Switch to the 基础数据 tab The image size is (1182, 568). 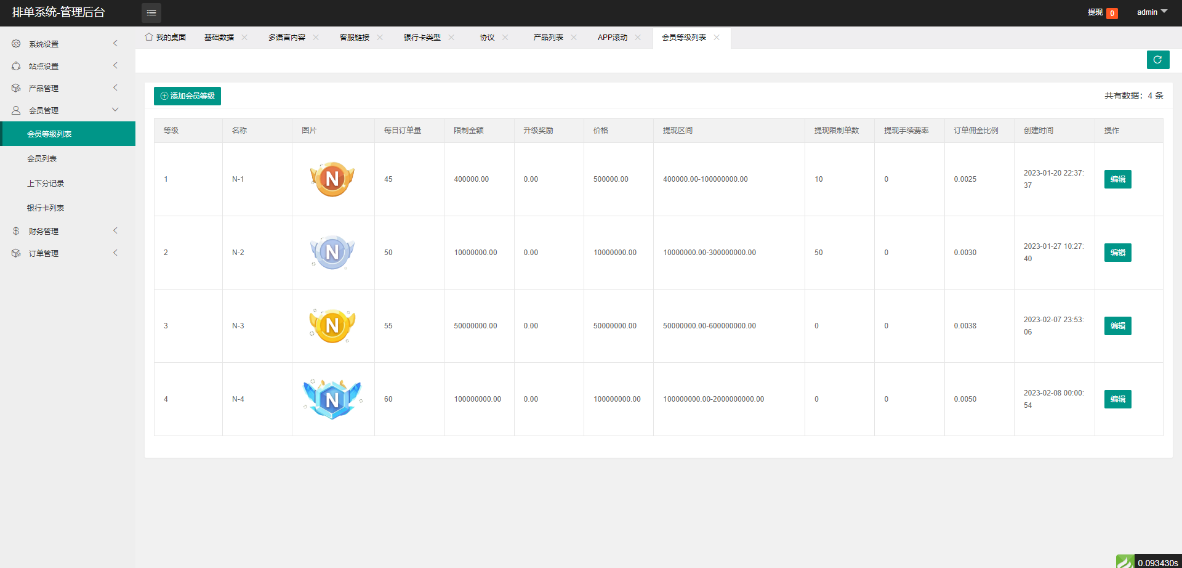pyautogui.click(x=219, y=37)
